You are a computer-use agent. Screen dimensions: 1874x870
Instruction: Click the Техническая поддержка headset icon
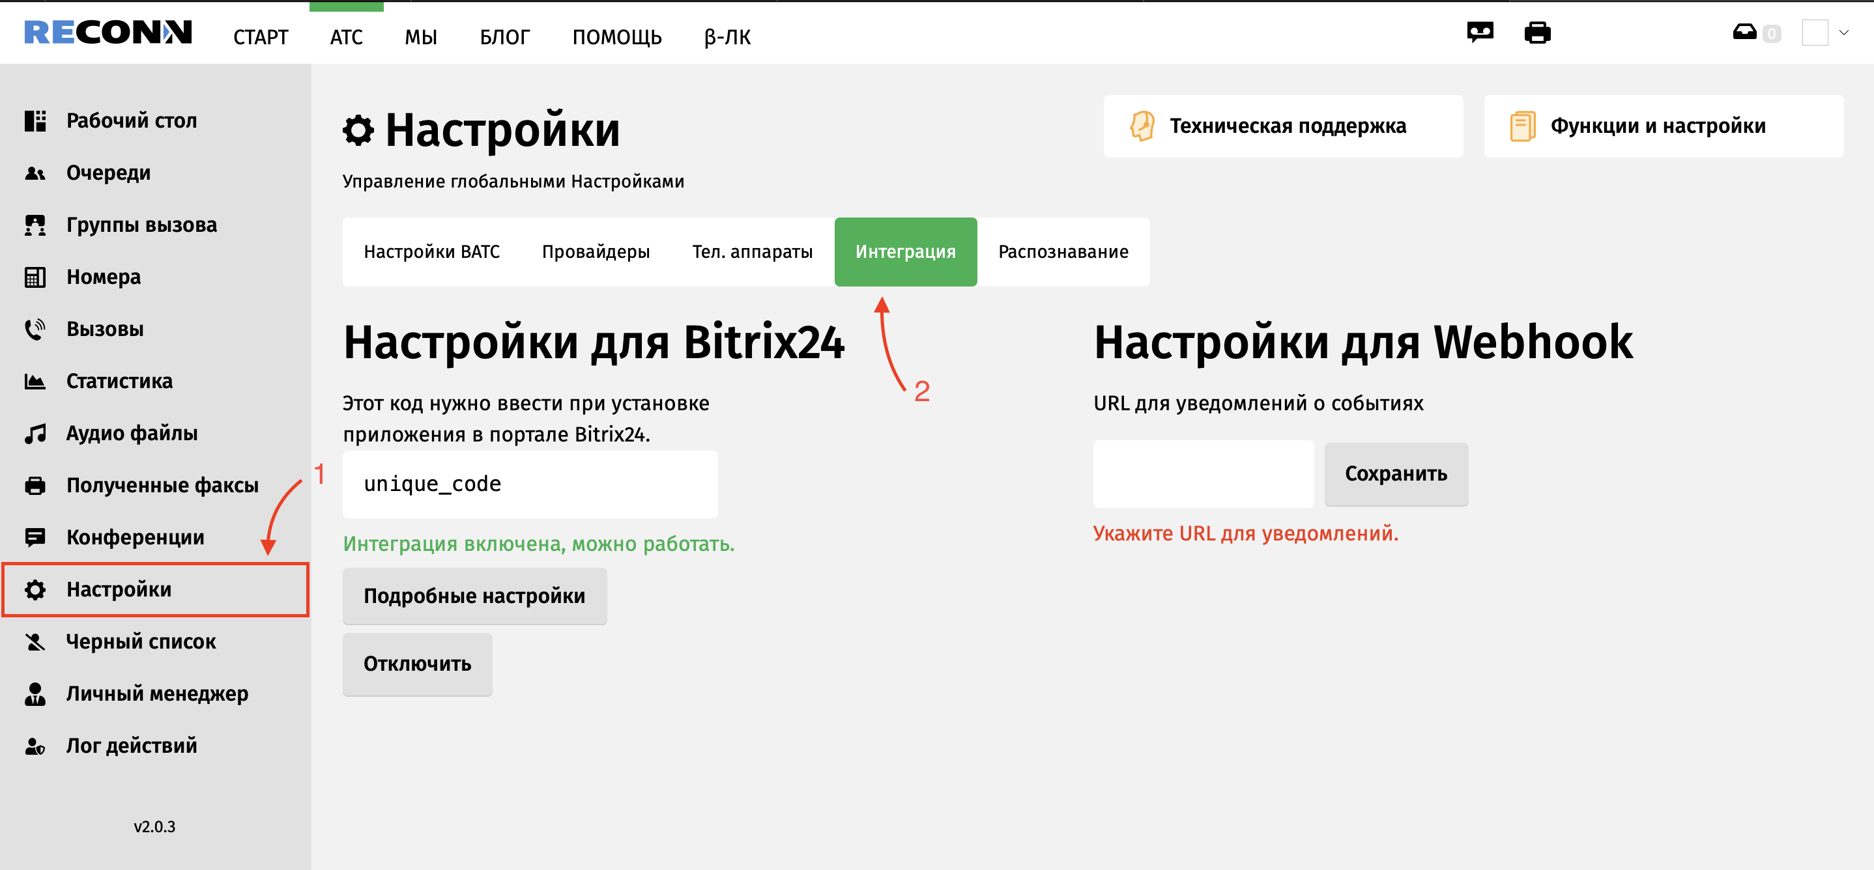(x=1142, y=126)
